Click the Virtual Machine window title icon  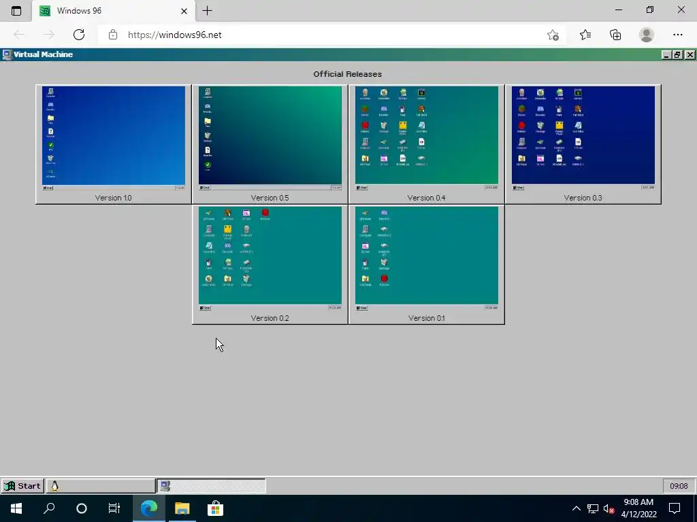point(7,54)
